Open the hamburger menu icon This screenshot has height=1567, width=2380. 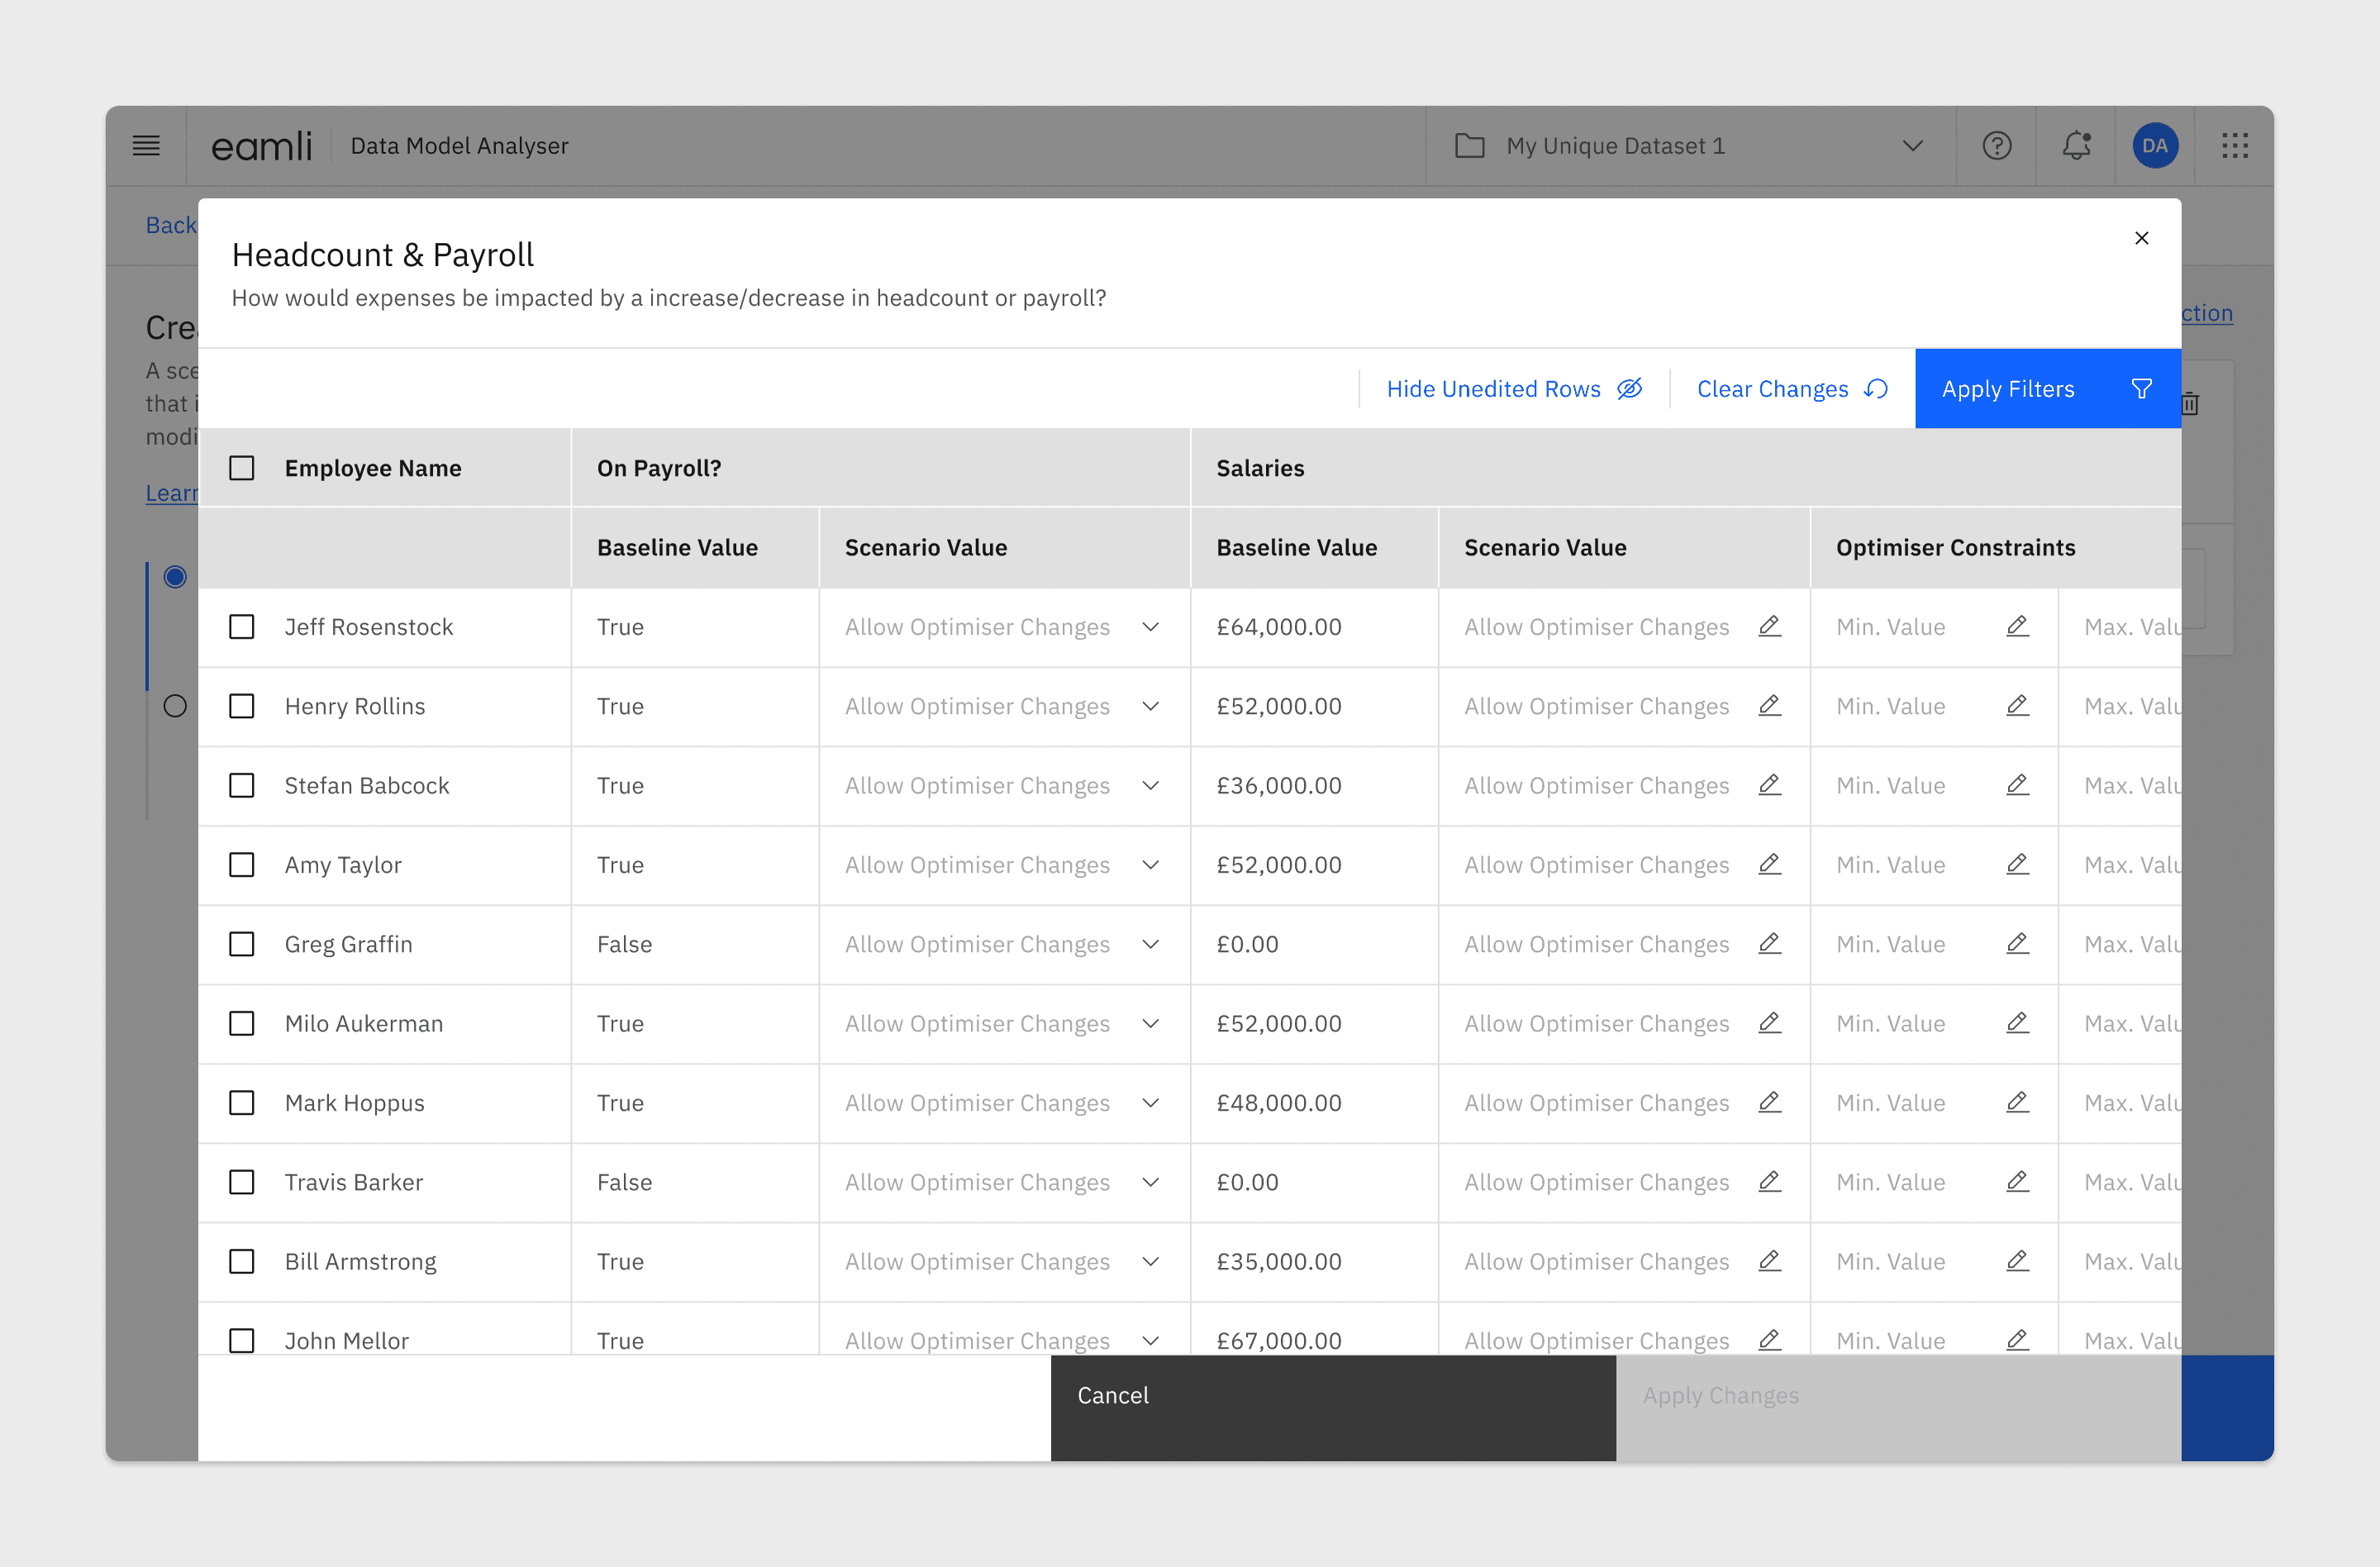pos(146,146)
